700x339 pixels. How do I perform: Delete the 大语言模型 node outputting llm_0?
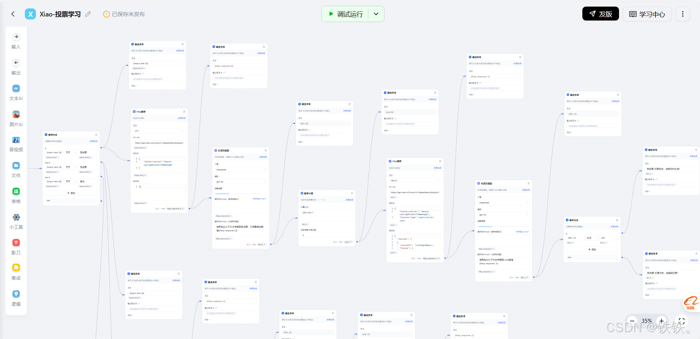click(x=266, y=150)
